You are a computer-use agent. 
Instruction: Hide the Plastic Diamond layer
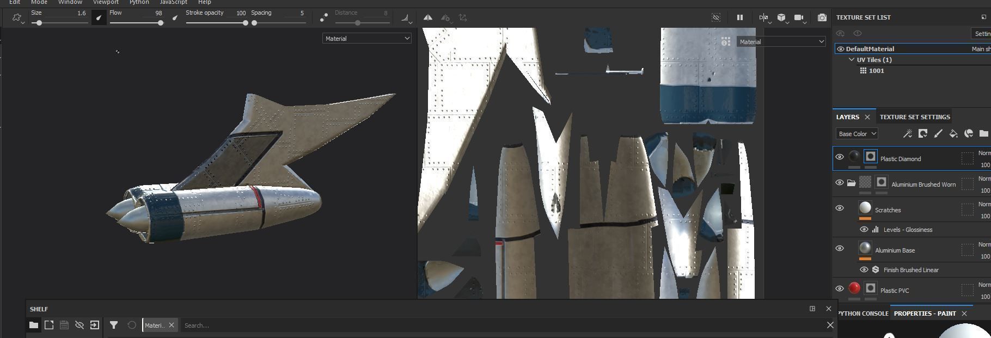click(x=840, y=157)
